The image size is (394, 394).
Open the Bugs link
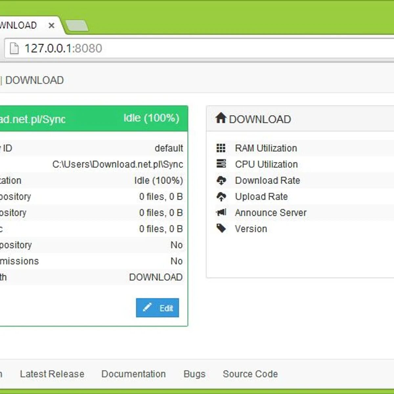click(x=194, y=374)
